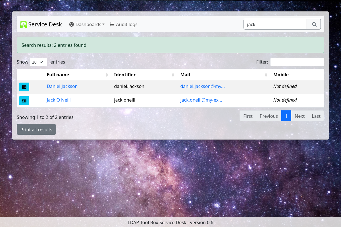Click the search box containing jack
Image resolution: width=341 pixels, height=227 pixels.
275,24
